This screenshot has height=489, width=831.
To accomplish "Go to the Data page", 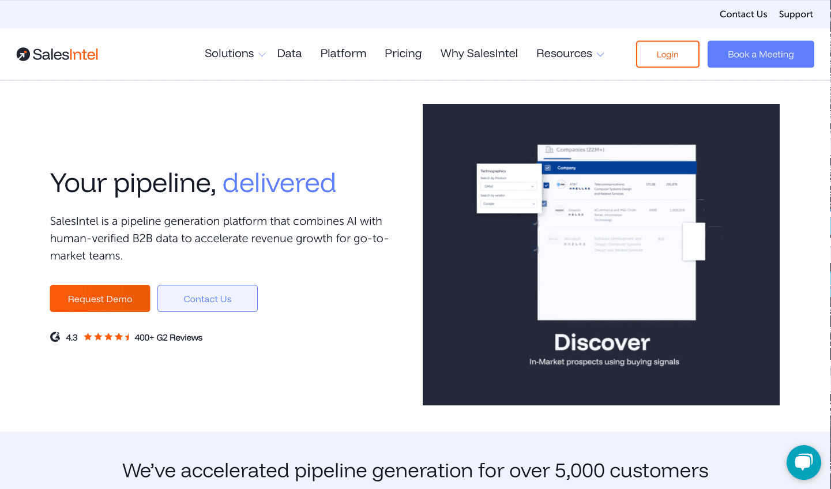I will pyautogui.click(x=289, y=54).
